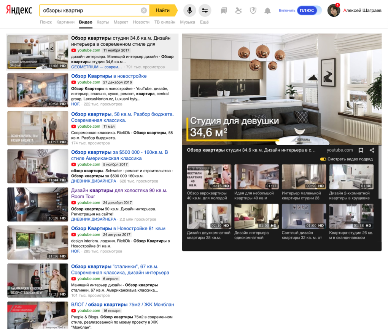Play "Идея для небольшой квартиры" thumbnail

[x=256, y=177]
